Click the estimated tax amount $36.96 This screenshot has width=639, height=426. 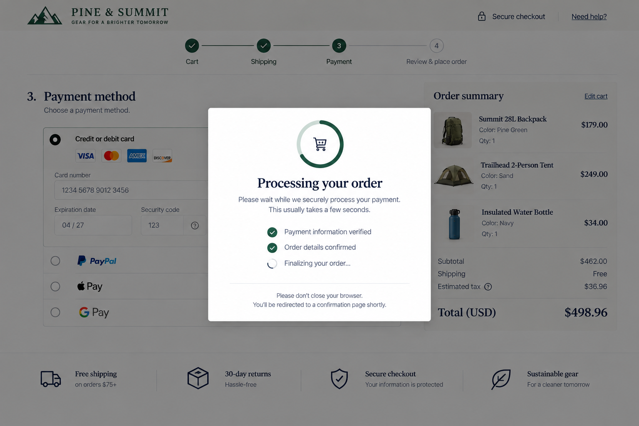point(595,287)
